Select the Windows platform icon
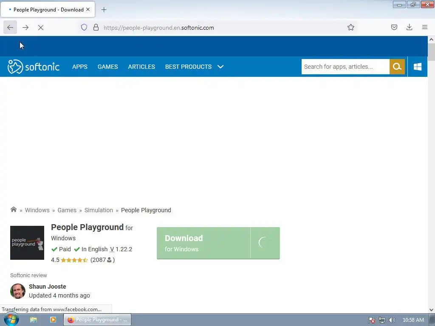Screen dimensions: 435x326 pyautogui.click(x=418, y=67)
